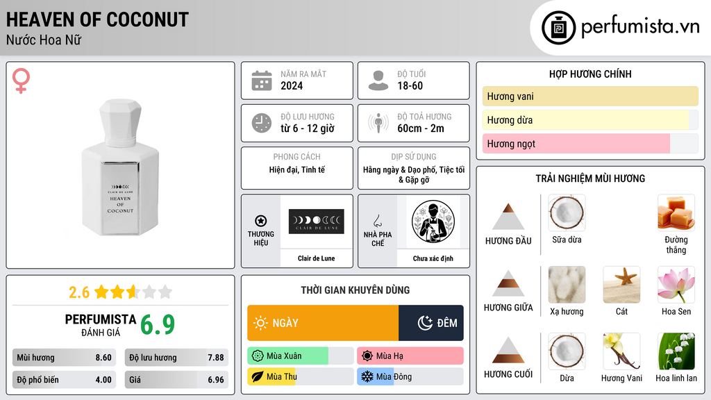Click the 18-60 age range value
The width and height of the screenshot is (711, 400).
pyautogui.click(x=410, y=85)
